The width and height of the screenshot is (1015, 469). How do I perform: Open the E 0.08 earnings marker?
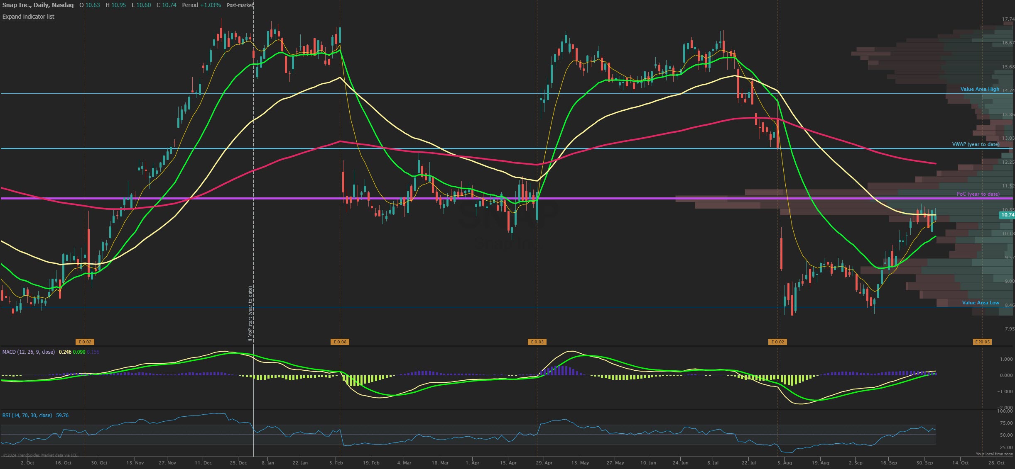[340, 342]
